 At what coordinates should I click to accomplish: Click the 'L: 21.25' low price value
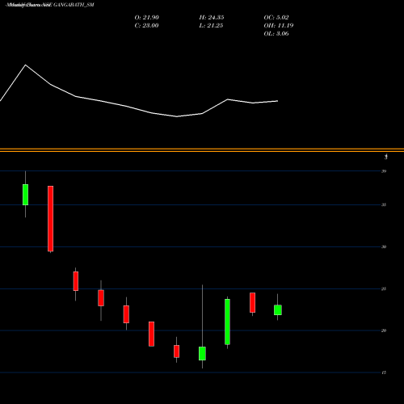pos(212,25)
